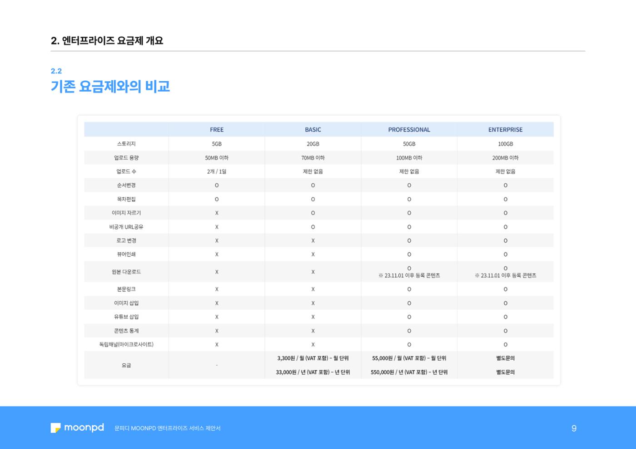
Task: Click the 70MB 이하 cell
Action: 313,158
